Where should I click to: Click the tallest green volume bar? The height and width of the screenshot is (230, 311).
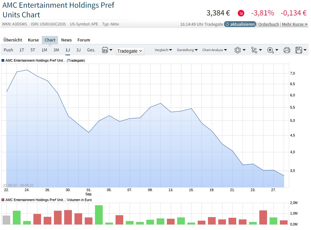[x=99, y=215]
